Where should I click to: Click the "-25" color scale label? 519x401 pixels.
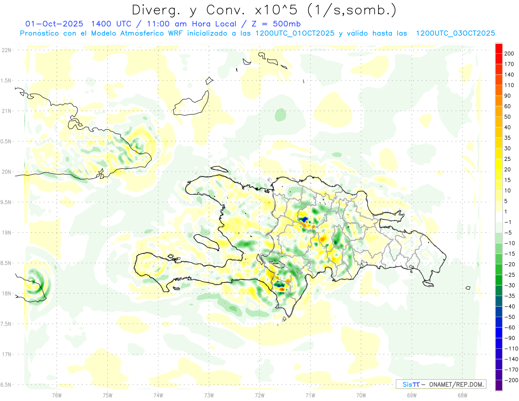(x=509, y=275)
